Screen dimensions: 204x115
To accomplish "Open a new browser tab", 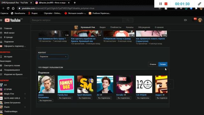I will [x=75, y=3].
